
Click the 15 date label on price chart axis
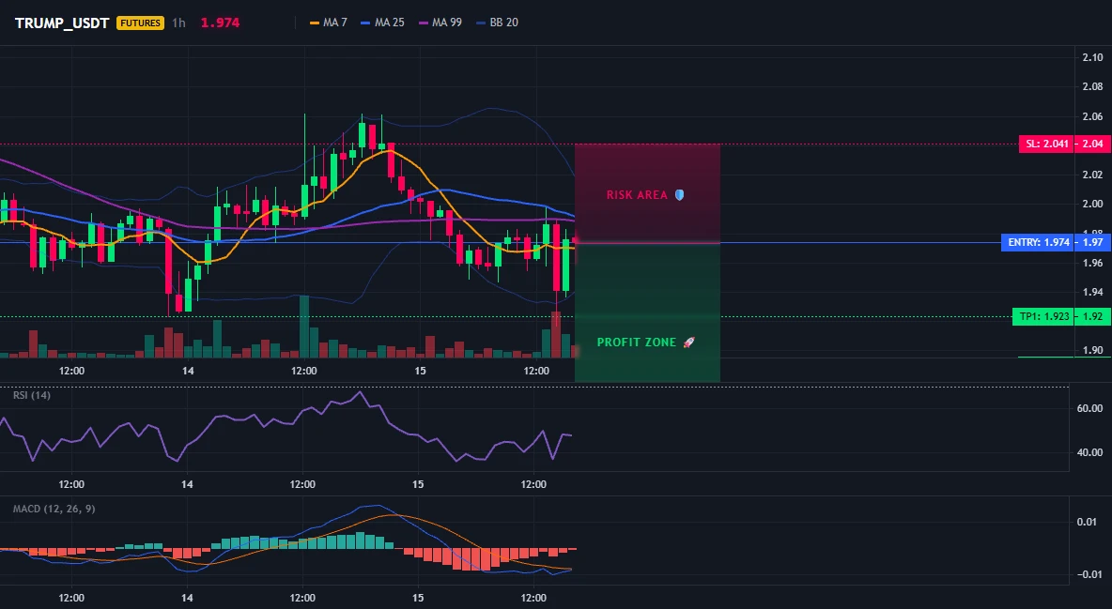[x=420, y=371]
